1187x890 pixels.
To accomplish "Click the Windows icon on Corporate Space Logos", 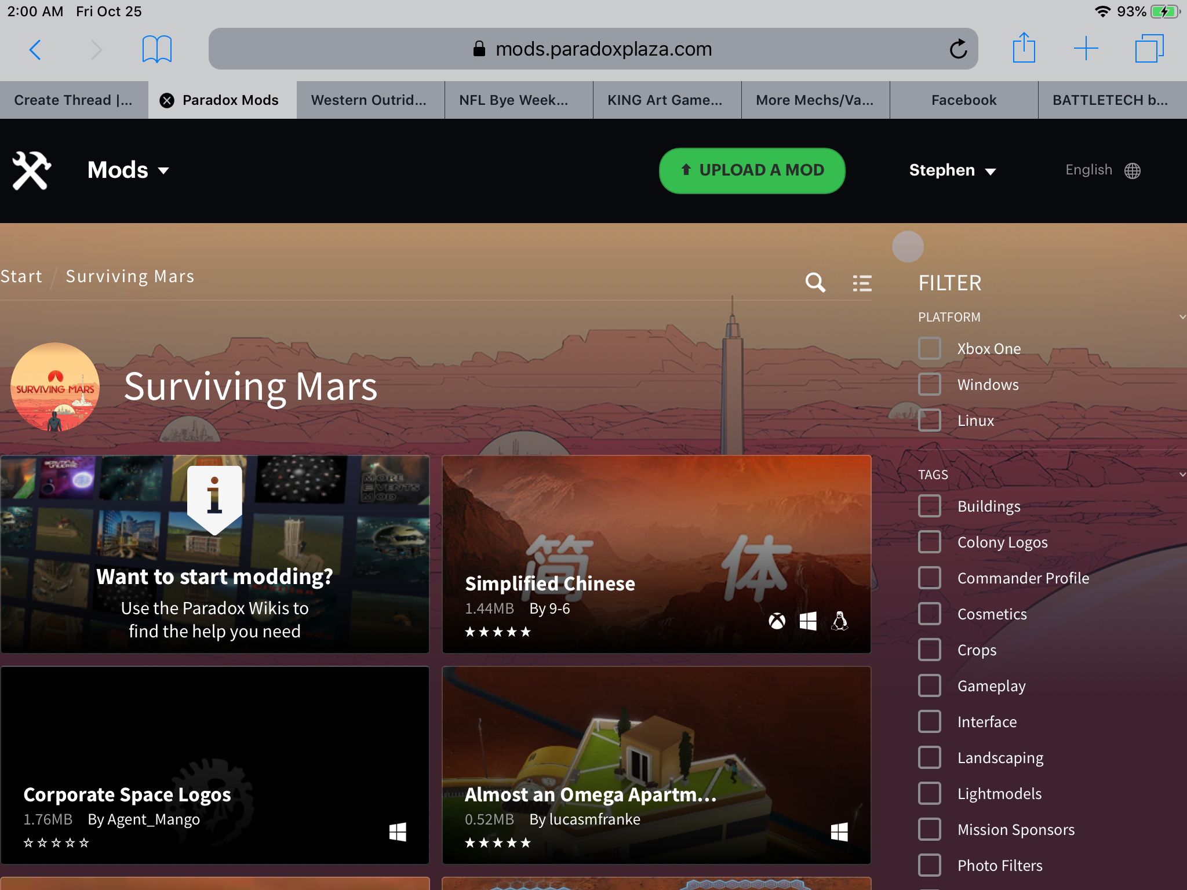I will pos(398,832).
